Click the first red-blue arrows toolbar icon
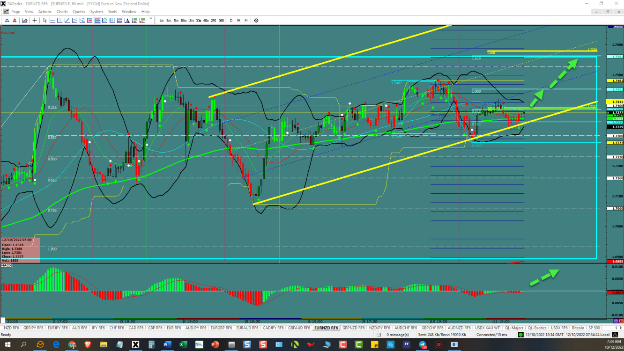 point(7,21)
